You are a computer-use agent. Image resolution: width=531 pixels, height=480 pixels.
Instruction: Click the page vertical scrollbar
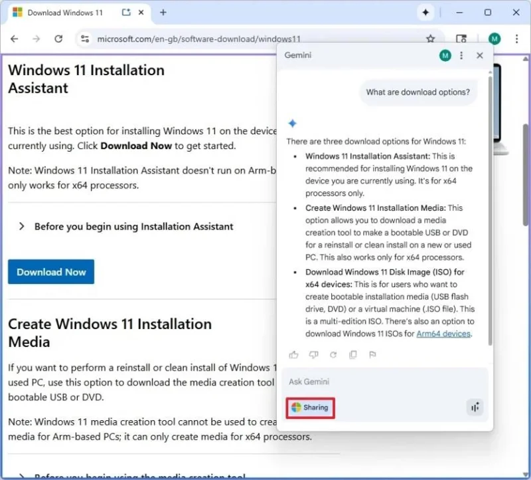pyautogui.click(x=526, y=175)
